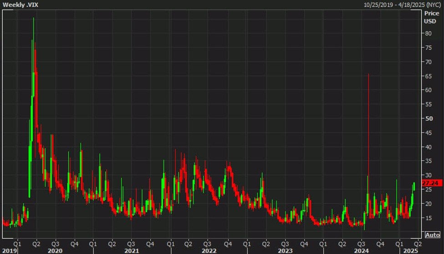Click the 15 price axis label

(429, 218)
